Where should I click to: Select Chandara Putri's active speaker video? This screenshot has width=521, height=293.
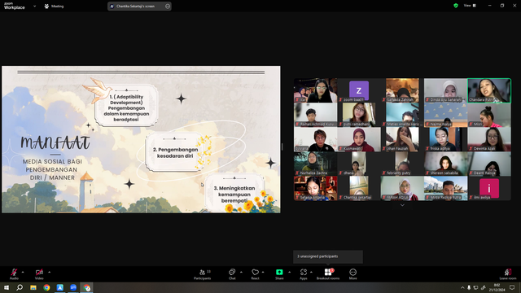pos(489,90)
